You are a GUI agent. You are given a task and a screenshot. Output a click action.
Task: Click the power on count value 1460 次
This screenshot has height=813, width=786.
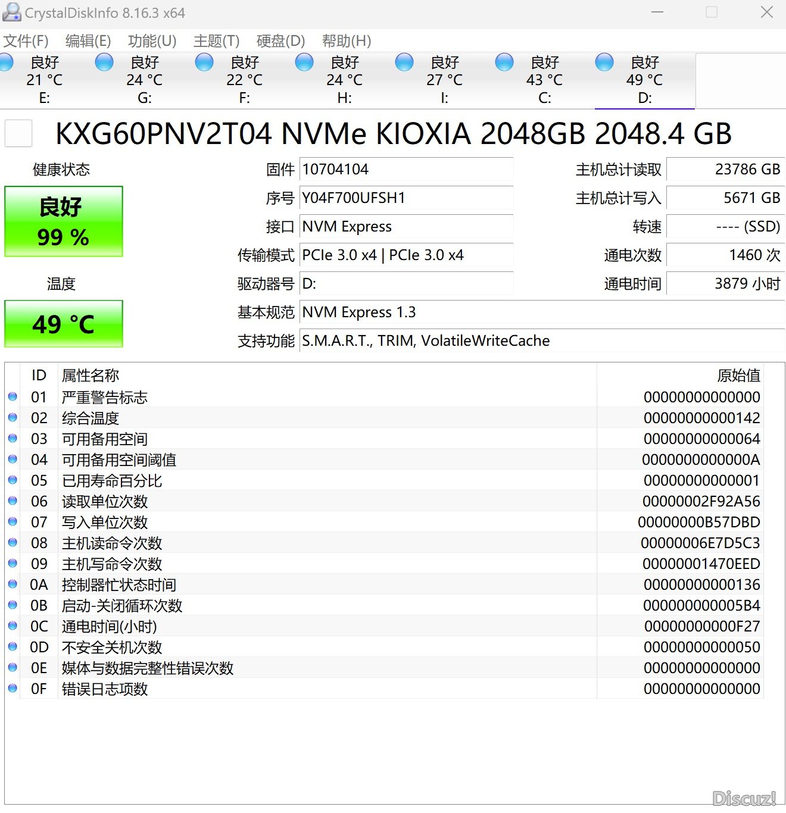pos(725,255)
